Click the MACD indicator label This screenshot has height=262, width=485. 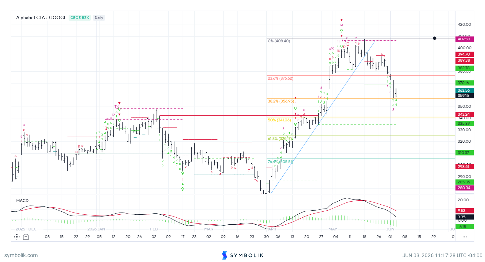click(x=22, y=200)
